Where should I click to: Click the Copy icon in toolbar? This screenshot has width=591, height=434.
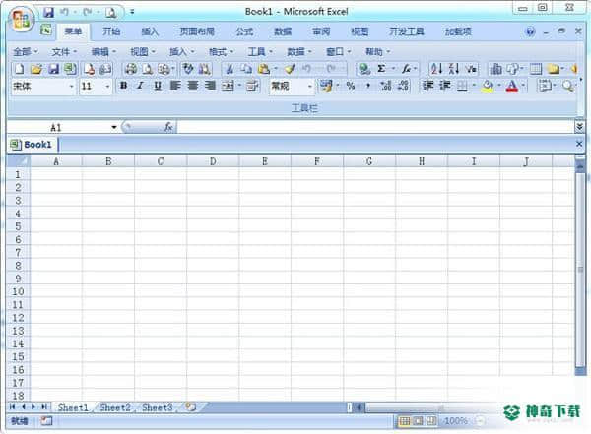coord(246,69)
